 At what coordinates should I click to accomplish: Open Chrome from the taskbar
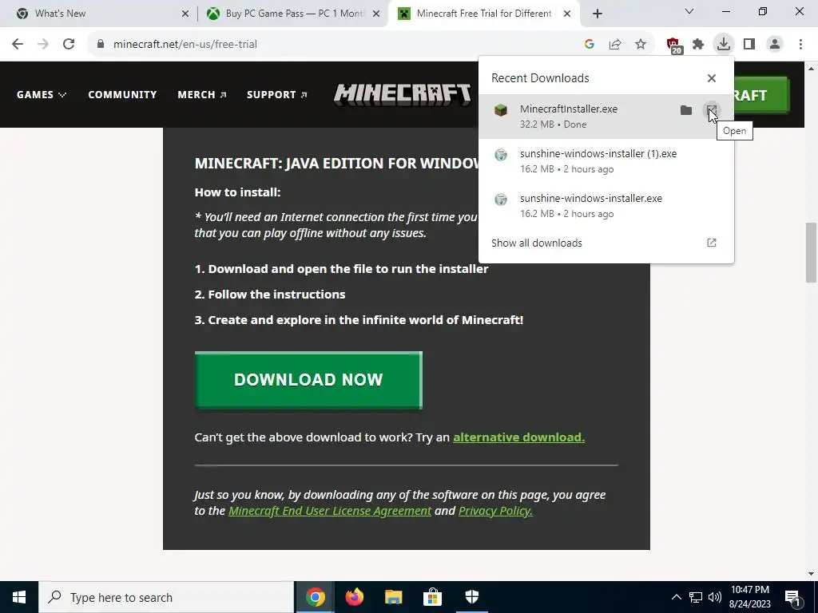tap(315, 597)
